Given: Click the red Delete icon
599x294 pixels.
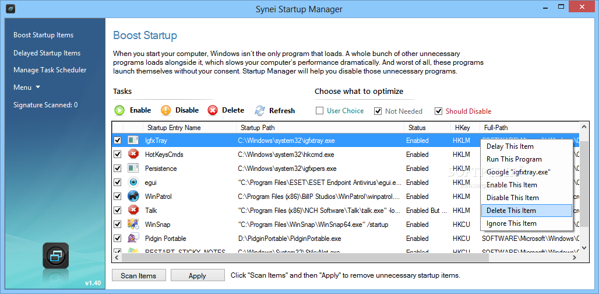Looking at the screenshot, I should (213, 110).
